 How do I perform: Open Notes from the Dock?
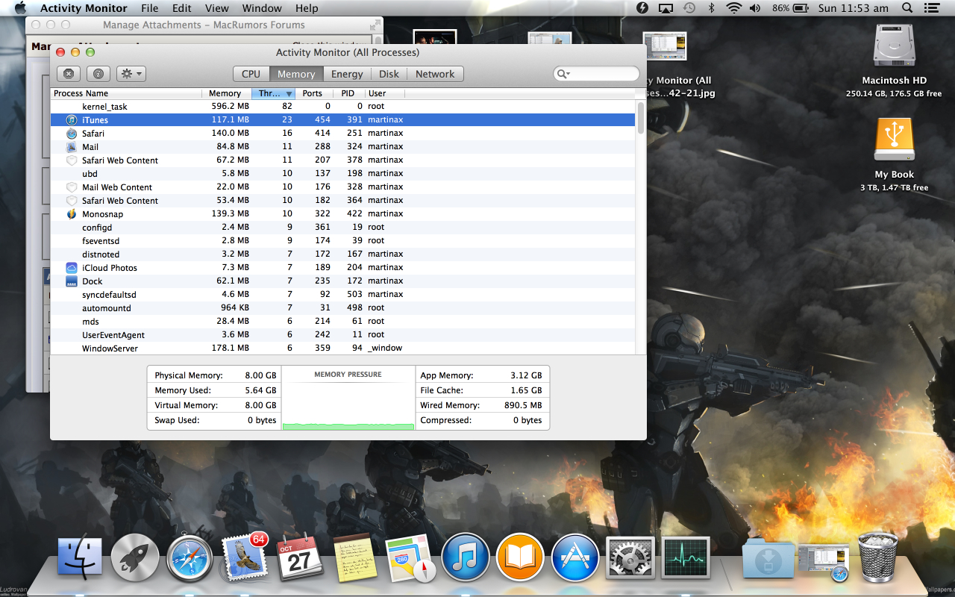coord(355,558)
